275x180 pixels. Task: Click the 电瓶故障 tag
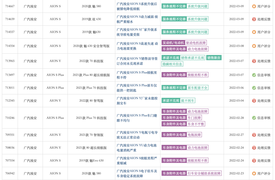click(x=194, y=135)
